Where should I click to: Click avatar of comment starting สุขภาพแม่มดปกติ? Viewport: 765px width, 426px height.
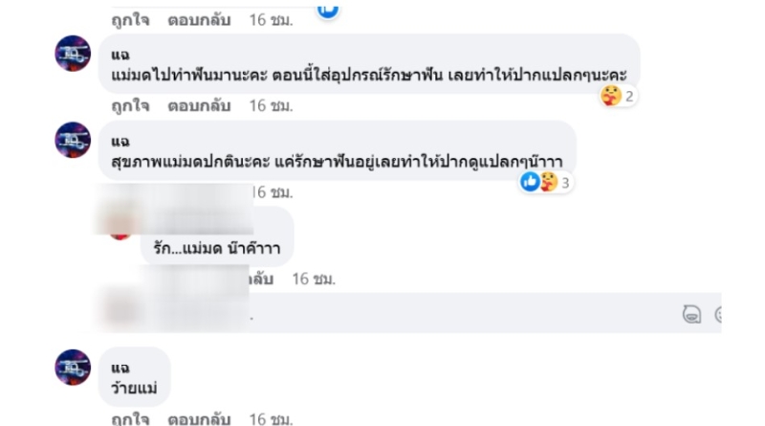73,140
